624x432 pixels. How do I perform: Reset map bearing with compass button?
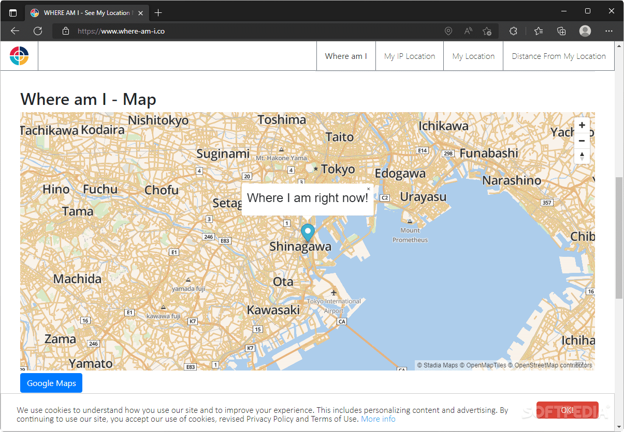(582, 156)
